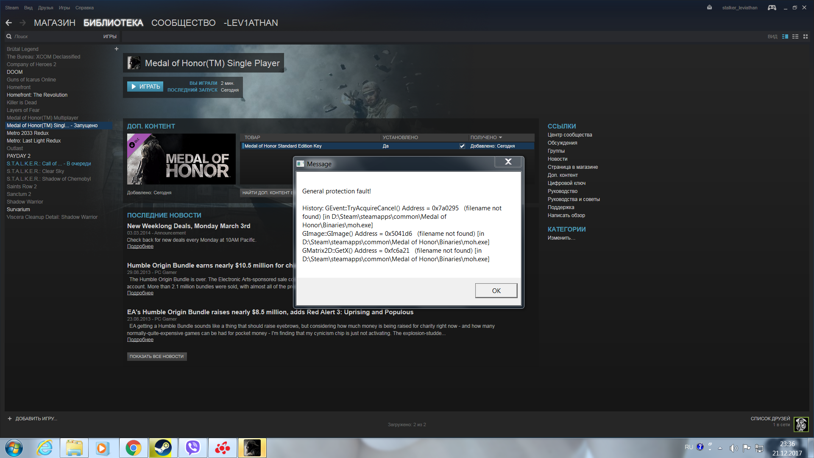
Task: Select Metro 2033 Redux in game list
Action: (x=28, y=133)
